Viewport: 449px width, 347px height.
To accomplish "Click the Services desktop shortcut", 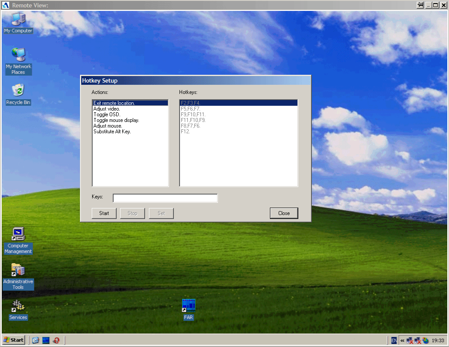I will [18, 309].
